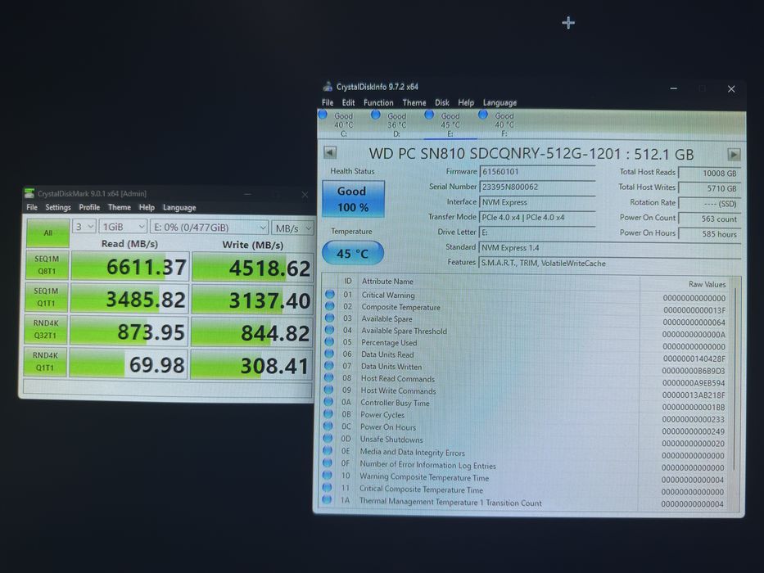Run All benchmarks in CrystalDiskMark
The image size is (764, 573).
[x=47, y=233]
